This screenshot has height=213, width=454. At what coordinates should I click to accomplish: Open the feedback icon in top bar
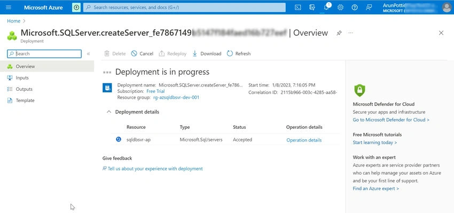coord(369,7)
